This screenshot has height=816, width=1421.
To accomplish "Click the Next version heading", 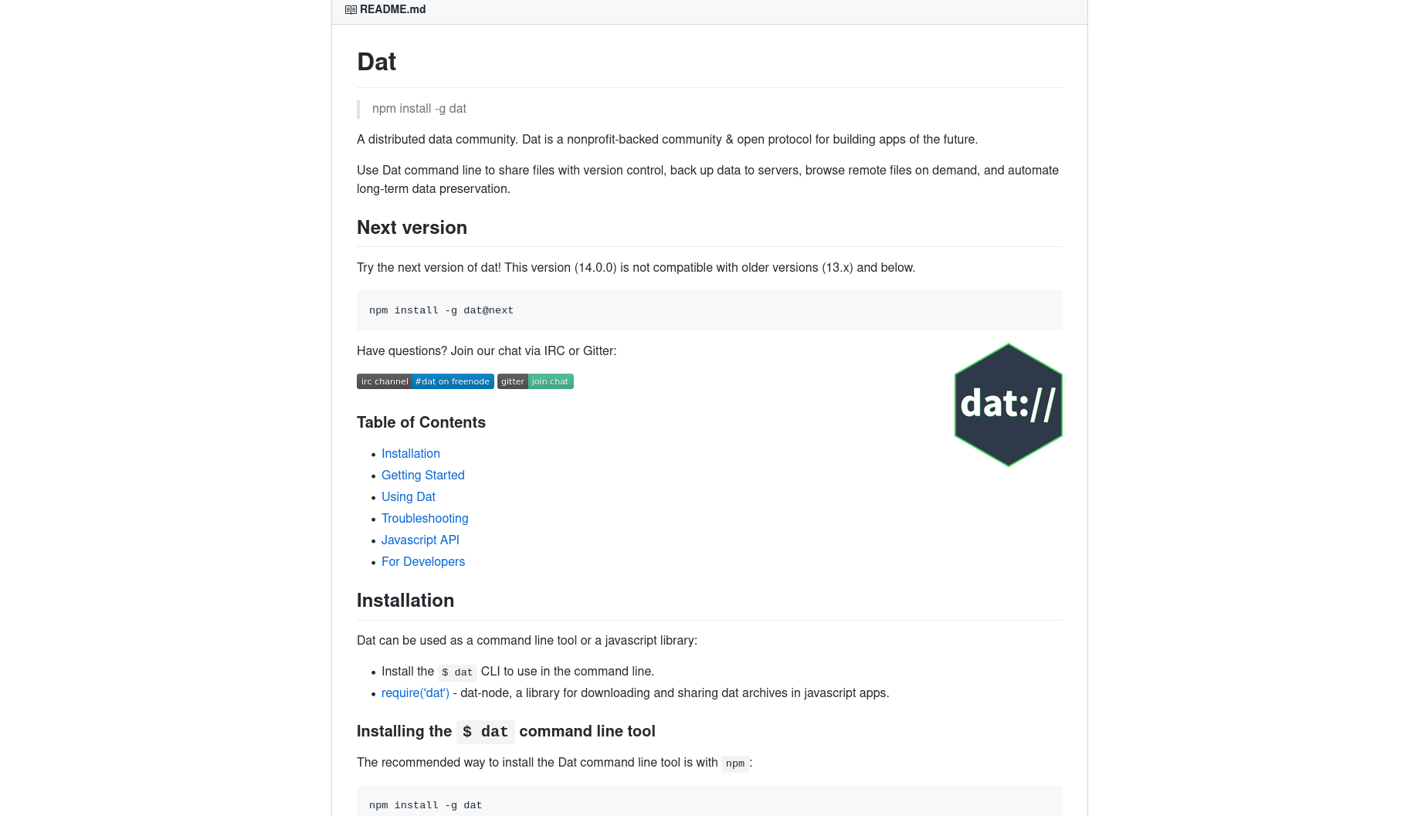I will 412,228.
